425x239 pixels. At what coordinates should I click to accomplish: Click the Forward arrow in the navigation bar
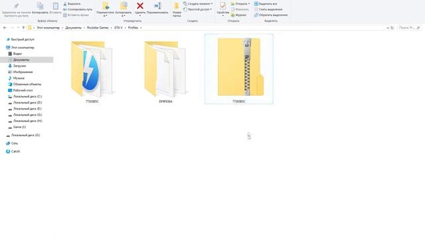coord(12,28)
